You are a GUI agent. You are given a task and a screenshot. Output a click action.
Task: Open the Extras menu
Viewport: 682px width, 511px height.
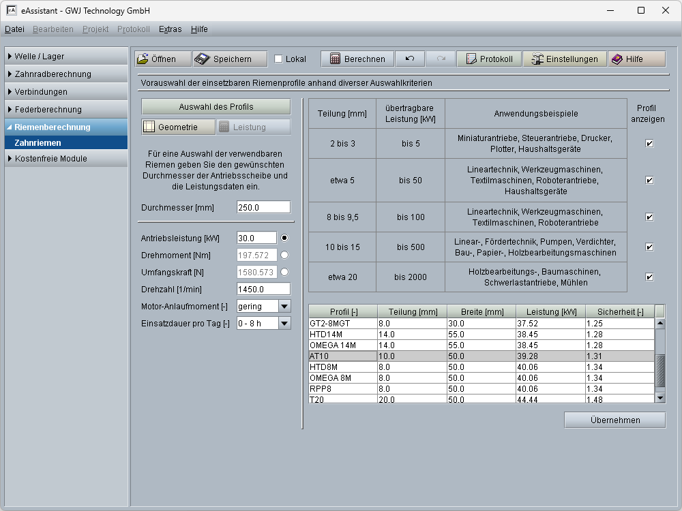pos(170,29)
